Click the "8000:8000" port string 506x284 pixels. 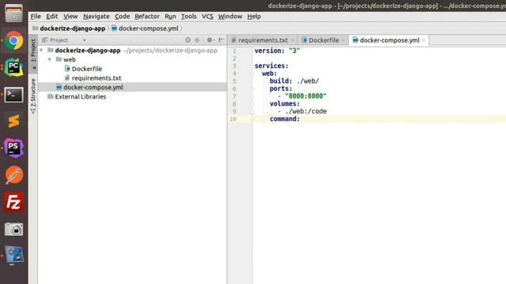(x=306, y=96)
